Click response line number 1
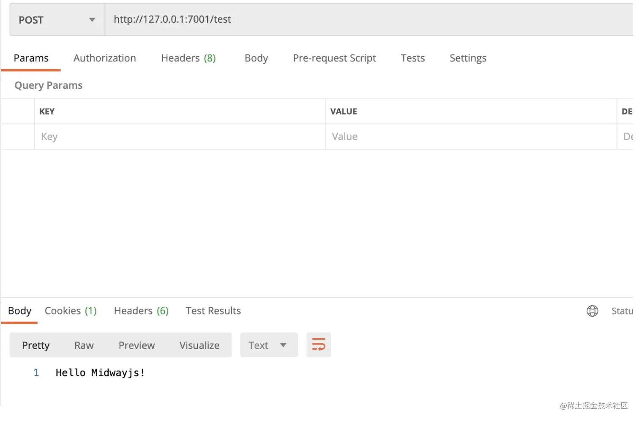639x421 pixels. click(x=36, y=373)
